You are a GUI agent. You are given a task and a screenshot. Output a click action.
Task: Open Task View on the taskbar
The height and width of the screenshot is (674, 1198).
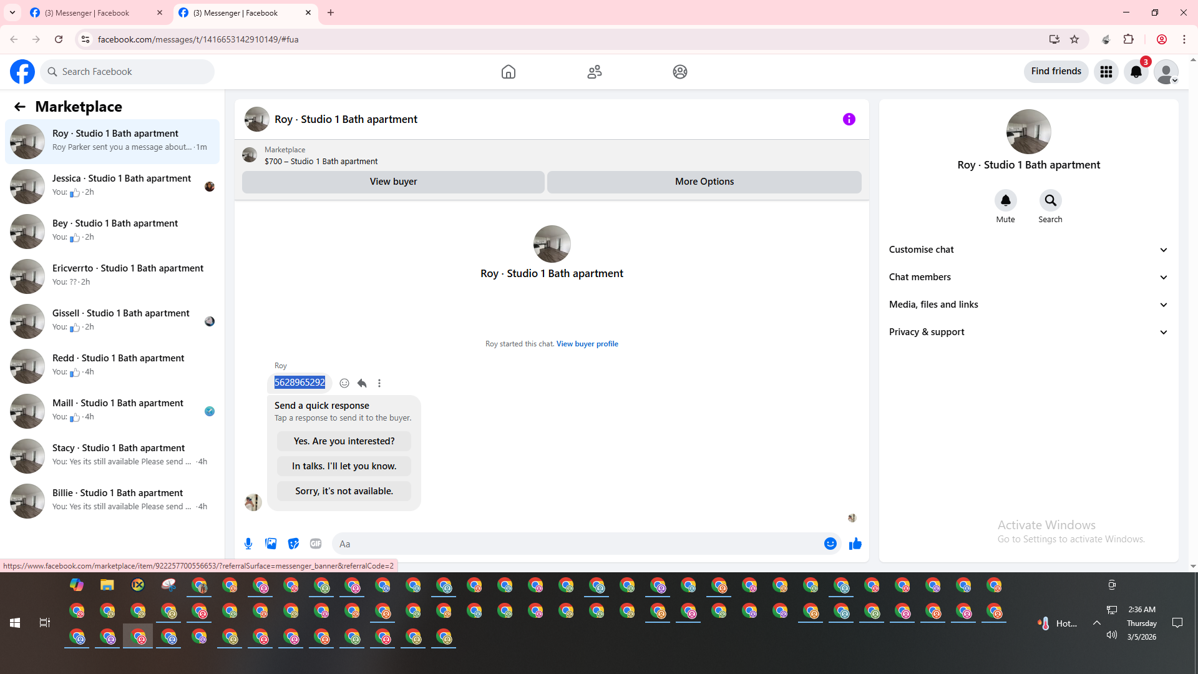(45, 623)
